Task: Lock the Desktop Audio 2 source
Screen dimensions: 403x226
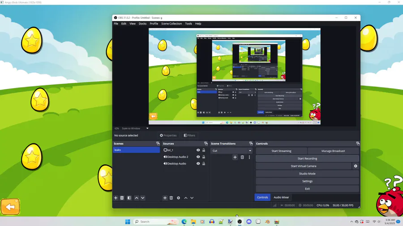Action: click(x=204, y=157)
